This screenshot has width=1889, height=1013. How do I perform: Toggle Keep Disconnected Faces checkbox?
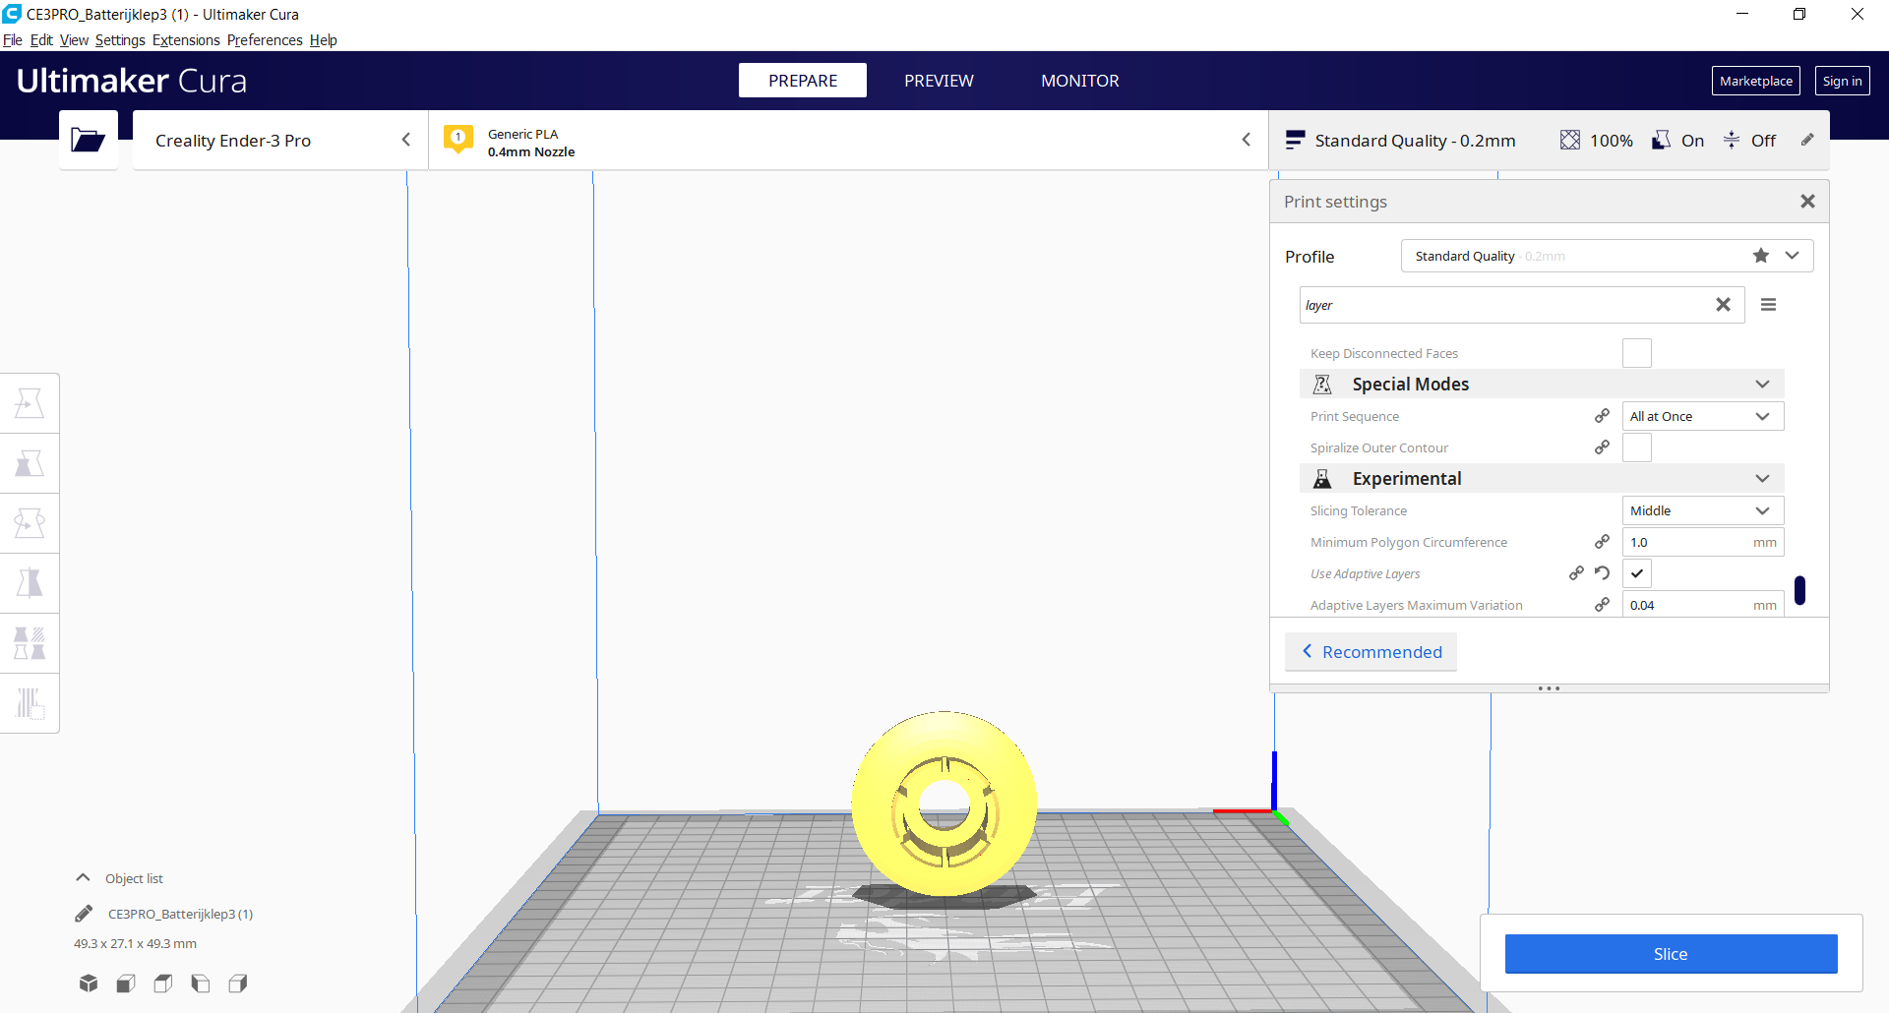point(1637,353)
